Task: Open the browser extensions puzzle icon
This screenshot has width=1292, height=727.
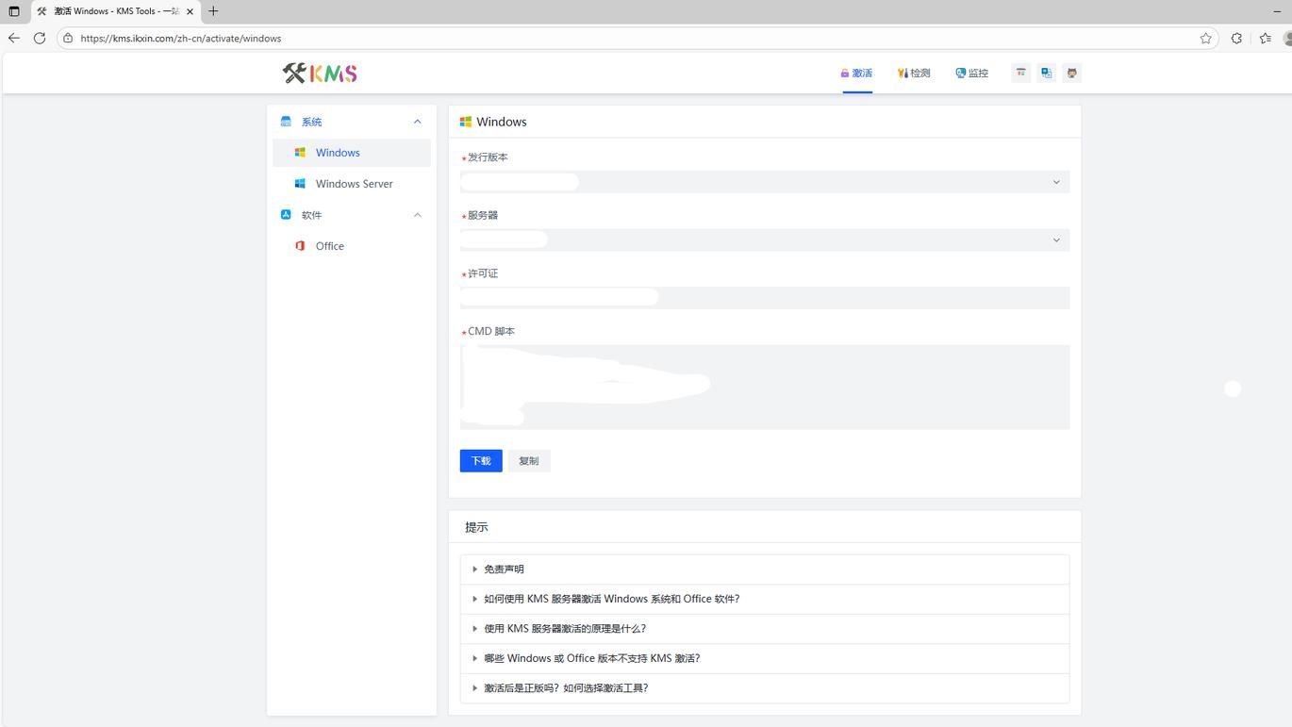Action: [1236, 38]
